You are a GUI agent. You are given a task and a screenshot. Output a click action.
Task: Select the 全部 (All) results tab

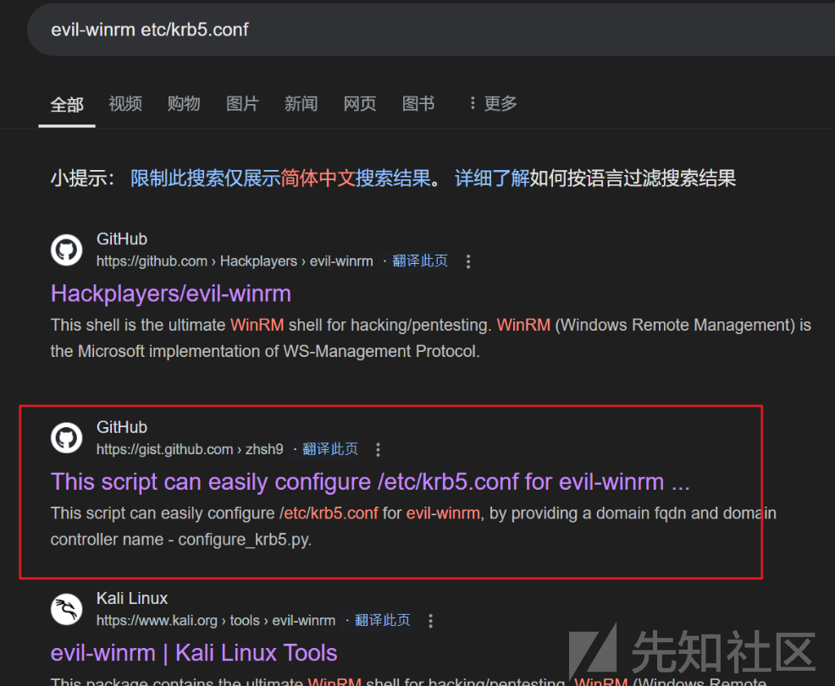pos(67,104)
